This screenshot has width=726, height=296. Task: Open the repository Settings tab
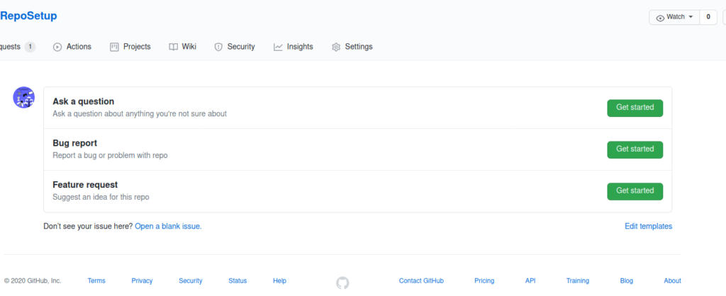click(352, 47)
